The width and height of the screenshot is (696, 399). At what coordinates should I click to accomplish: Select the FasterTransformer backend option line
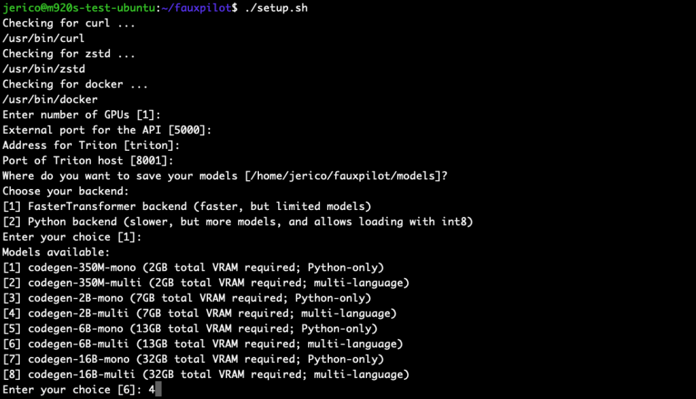186,206
